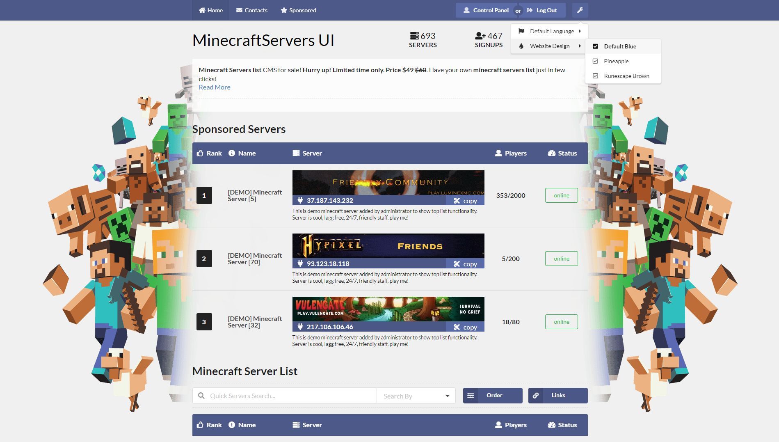Click the magnifying glass search icon
Viewport: 779px width, 442px height.
202,395
